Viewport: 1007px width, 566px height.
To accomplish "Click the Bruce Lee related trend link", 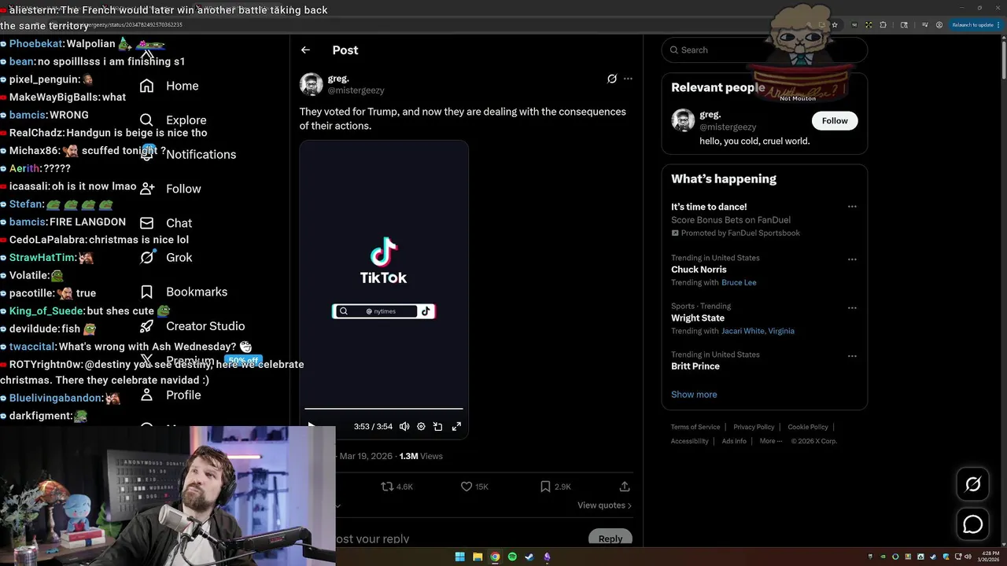I will (739, 282).
